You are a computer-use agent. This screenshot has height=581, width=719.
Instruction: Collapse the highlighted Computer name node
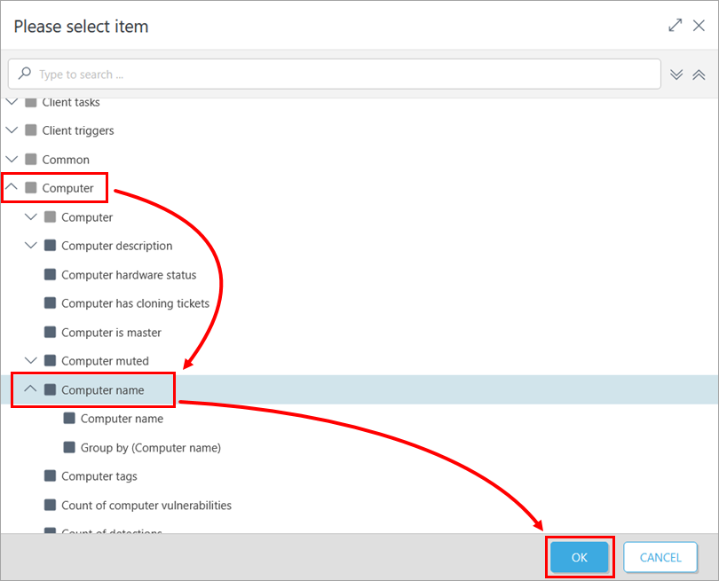pos(31,389)
